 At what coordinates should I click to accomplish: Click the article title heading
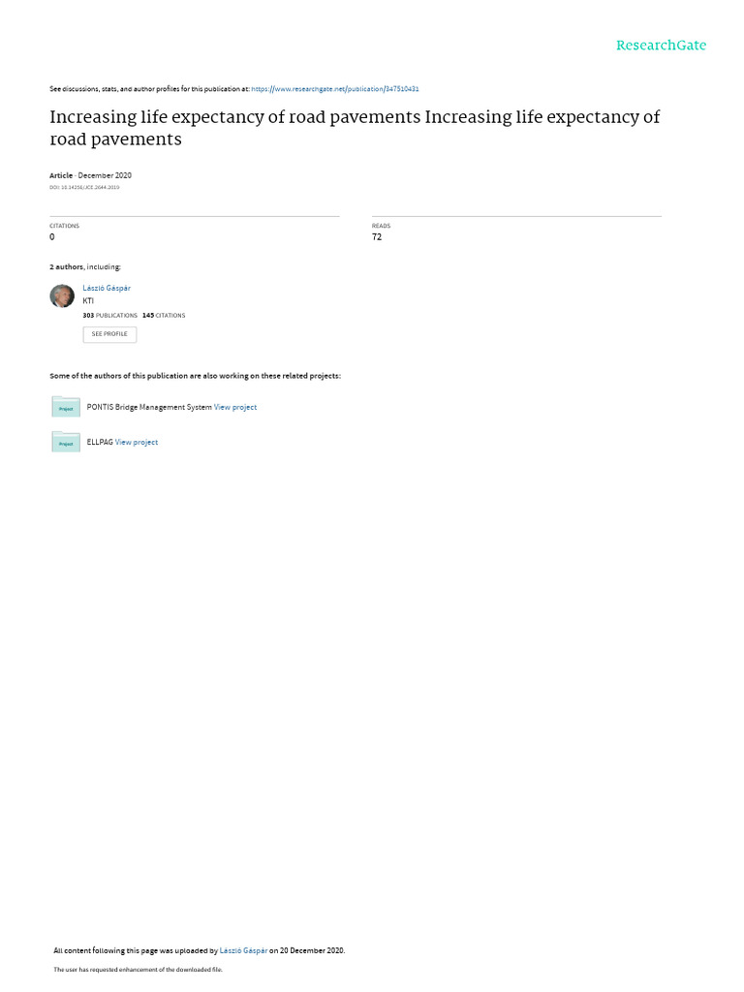(355, 128)
